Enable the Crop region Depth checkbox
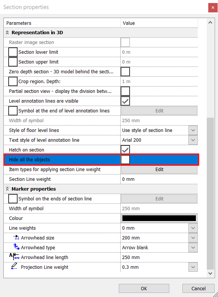The width and height of the screenshot is (218, 297). coord(13,82)
